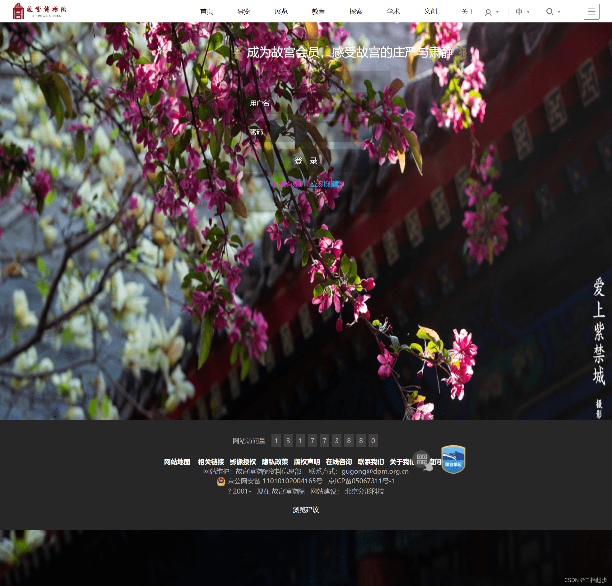This screenshot has height=586, width=612.
Task: Click the QR code icon in footer
Action: 422,459
